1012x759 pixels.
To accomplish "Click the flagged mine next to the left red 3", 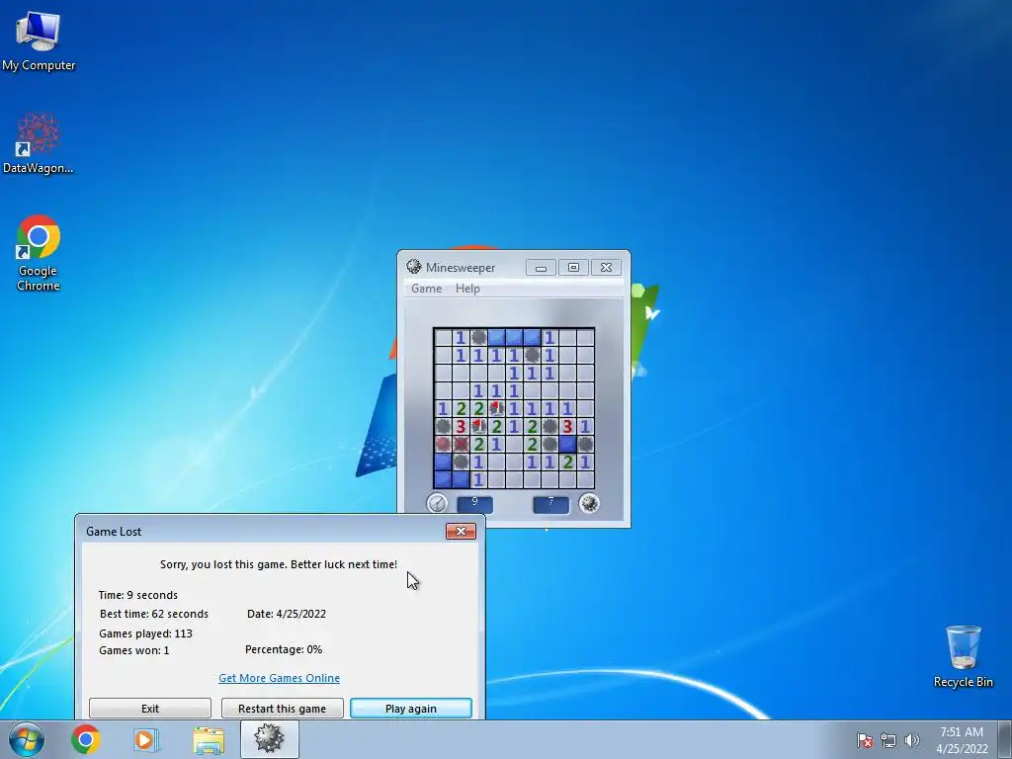I will tap(478, 426).
